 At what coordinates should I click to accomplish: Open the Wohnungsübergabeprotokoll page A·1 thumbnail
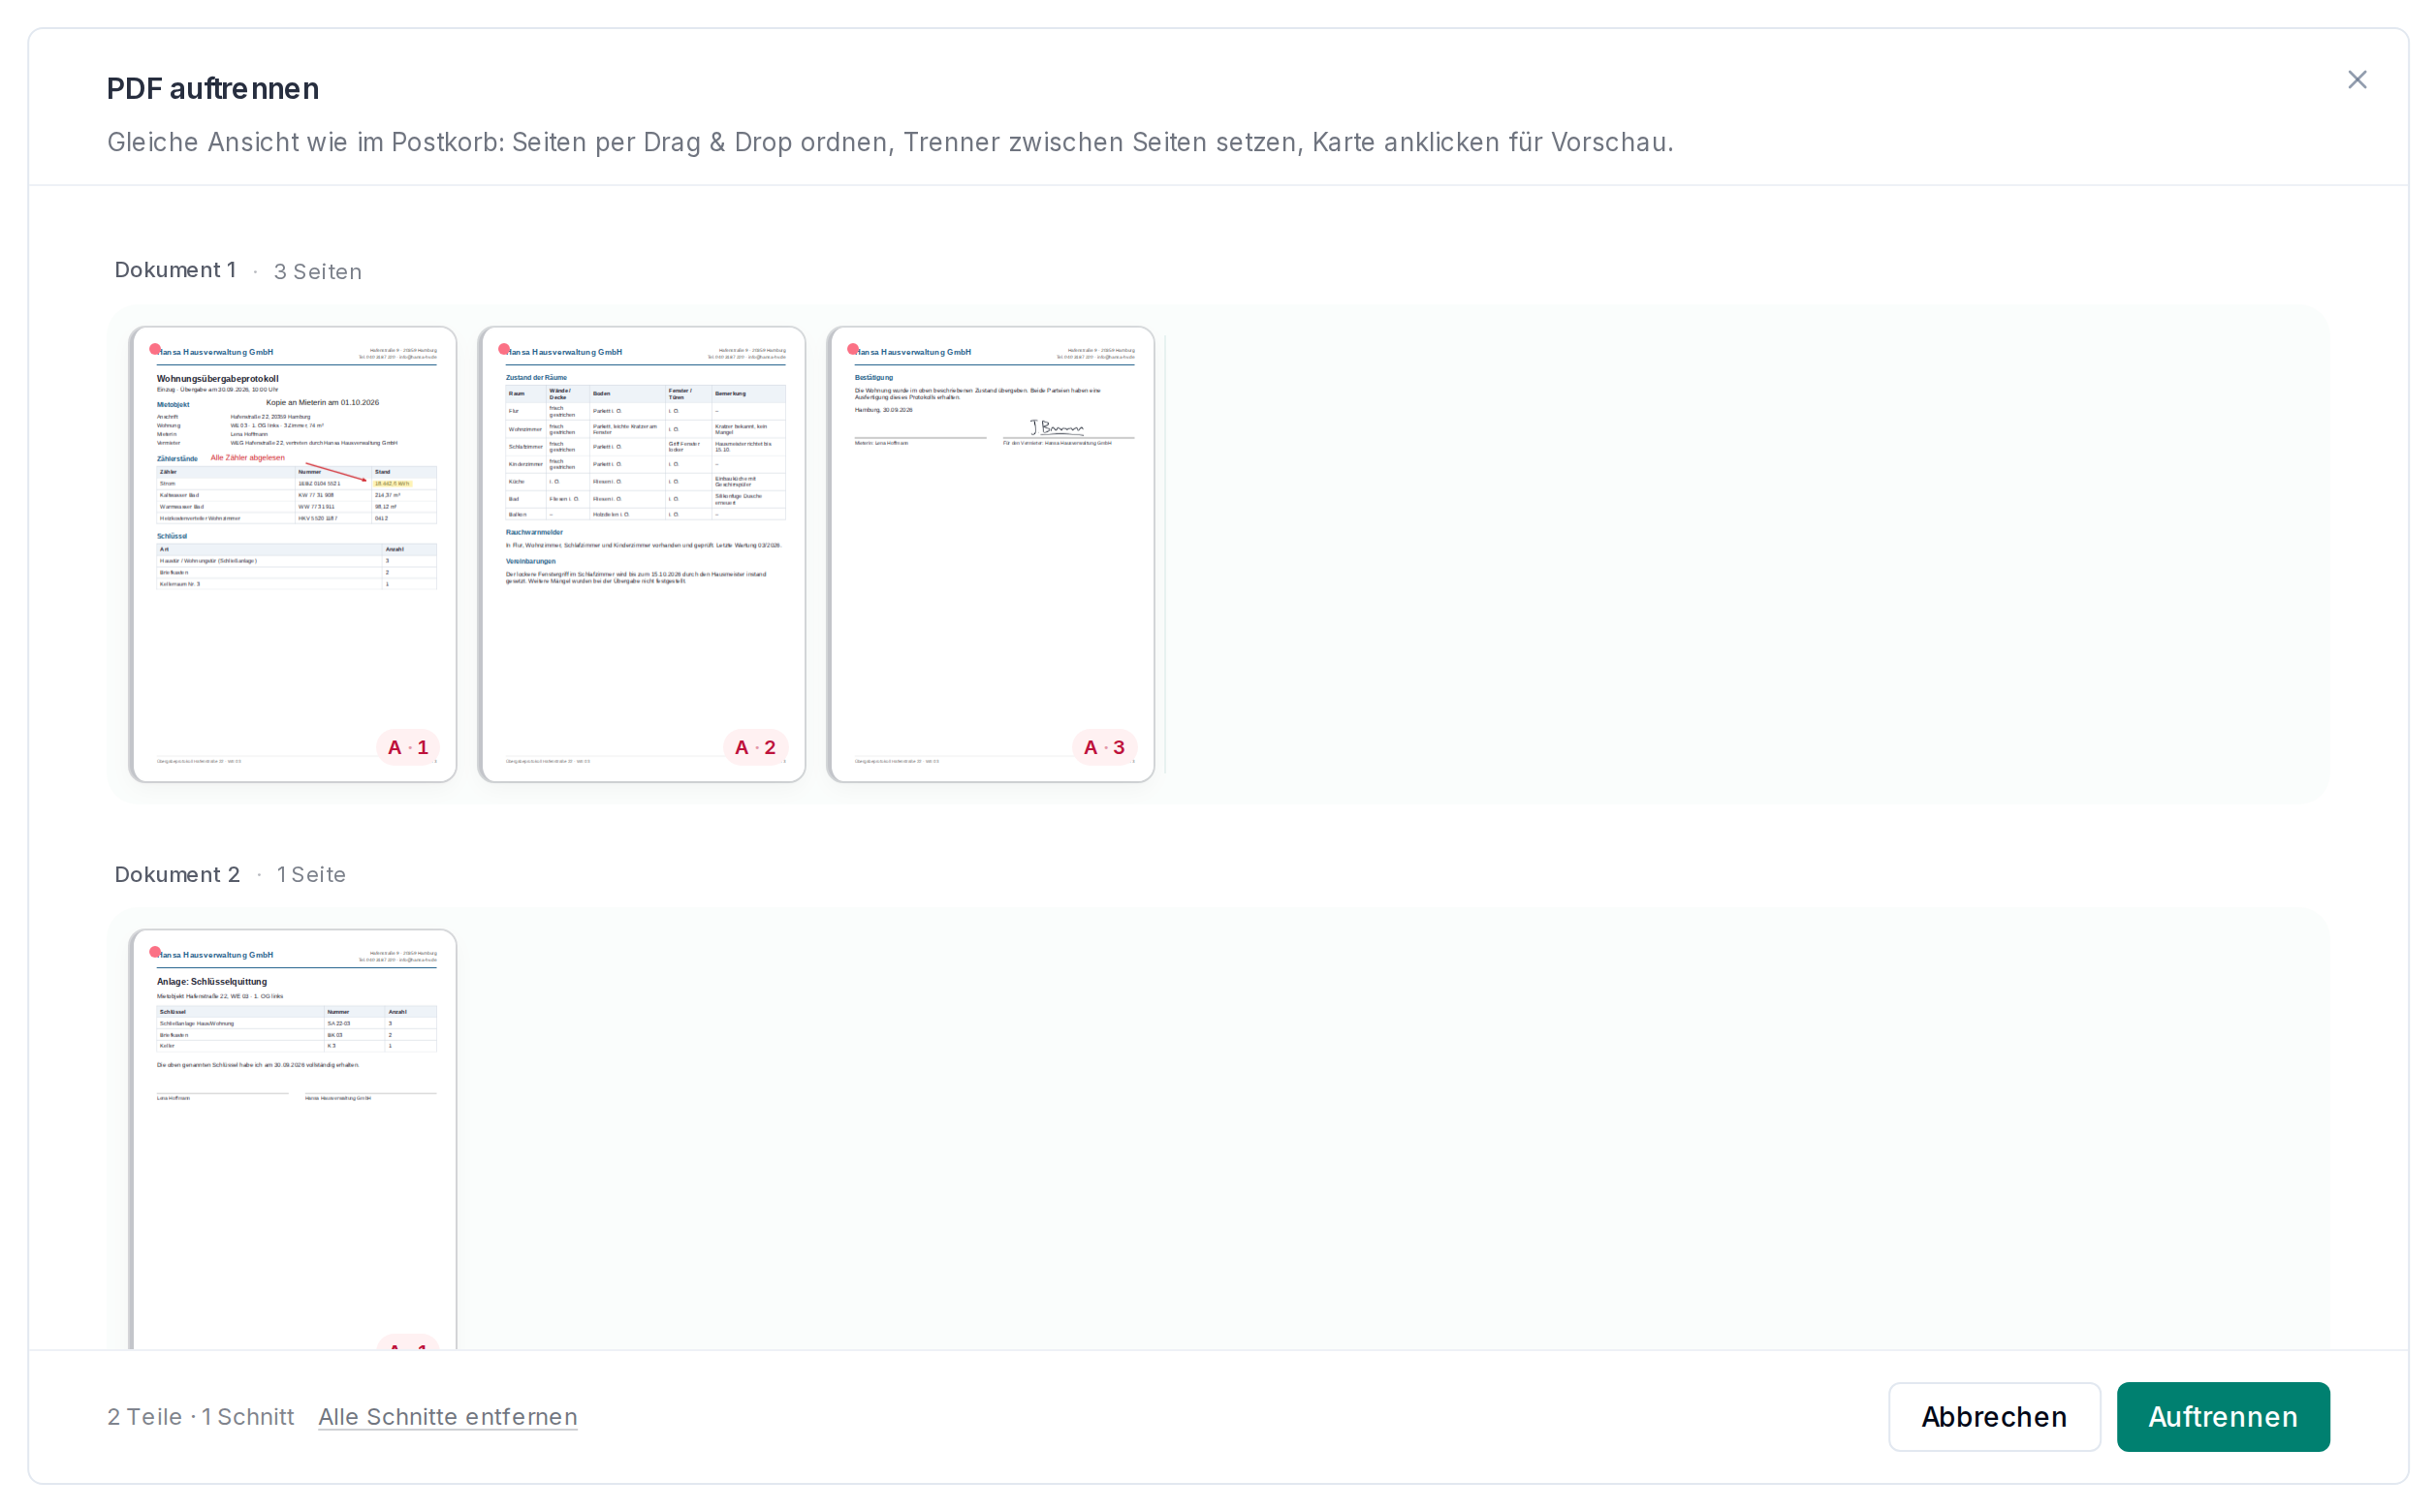293,554
